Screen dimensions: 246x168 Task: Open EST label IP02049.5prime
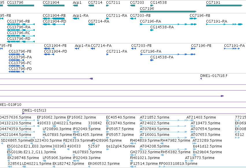(87, 129)
